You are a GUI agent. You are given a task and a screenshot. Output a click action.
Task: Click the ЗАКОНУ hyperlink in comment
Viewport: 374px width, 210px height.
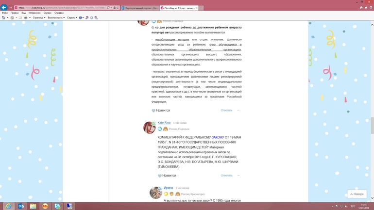coord(218,137)
